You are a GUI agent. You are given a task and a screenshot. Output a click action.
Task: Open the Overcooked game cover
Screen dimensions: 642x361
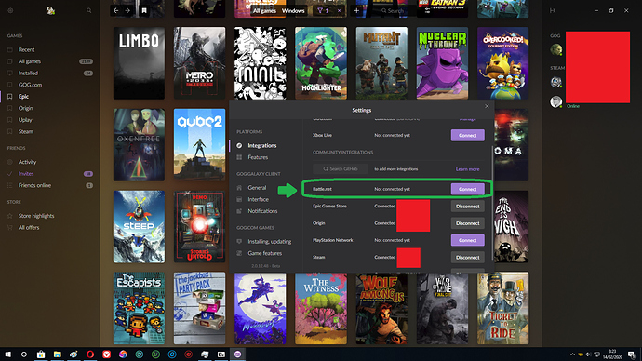[x=502, y=63]
